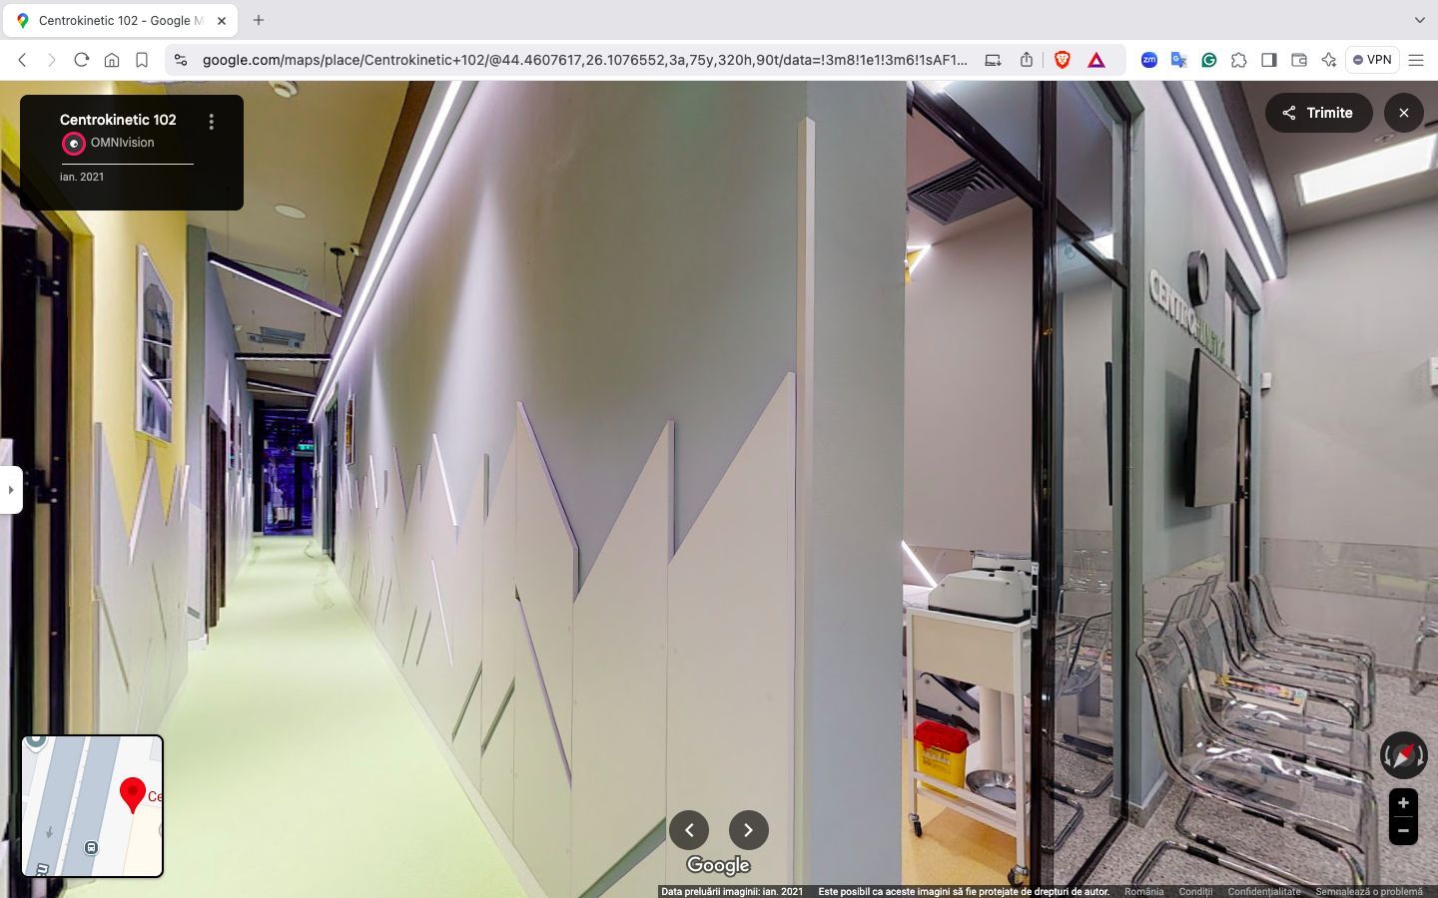Open the Brave Shields icon

coord(1063,60)
